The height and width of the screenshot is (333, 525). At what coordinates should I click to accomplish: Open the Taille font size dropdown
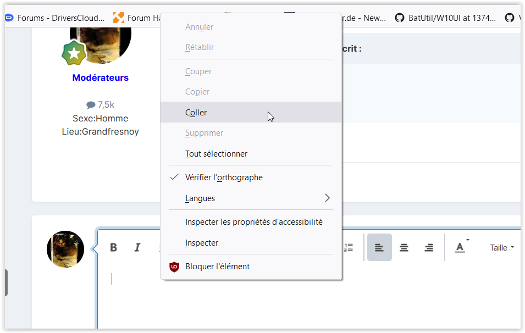[501, 248]
